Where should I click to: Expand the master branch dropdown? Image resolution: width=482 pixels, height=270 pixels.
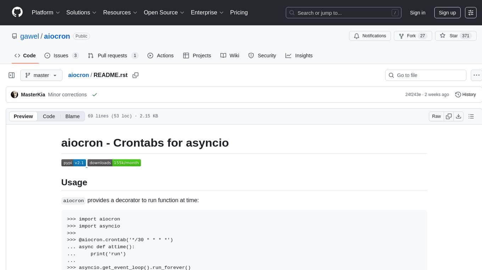(x=41, y=75)
